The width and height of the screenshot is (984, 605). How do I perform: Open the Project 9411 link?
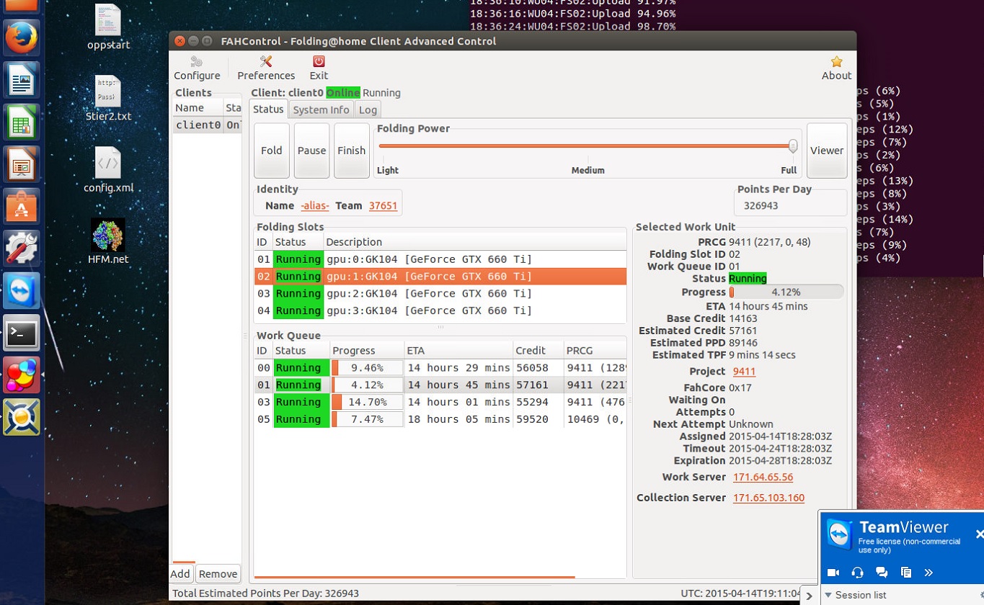(744, 372)
